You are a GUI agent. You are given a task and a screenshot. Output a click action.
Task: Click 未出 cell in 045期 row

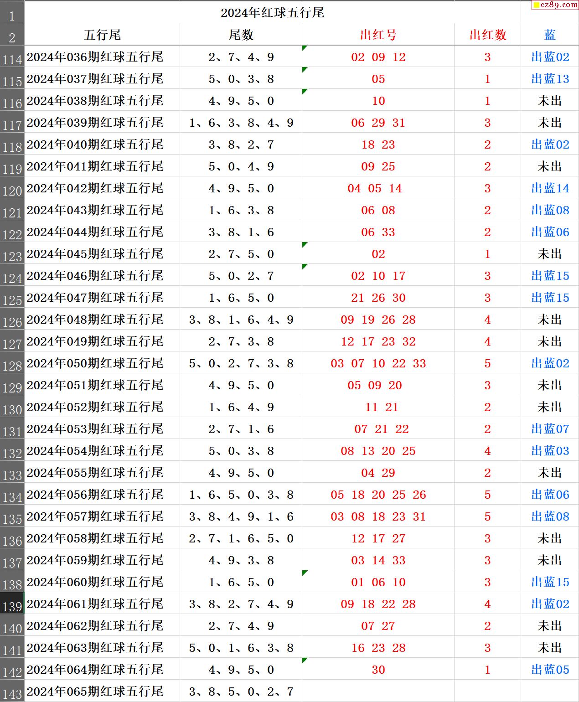pos(550,253)
